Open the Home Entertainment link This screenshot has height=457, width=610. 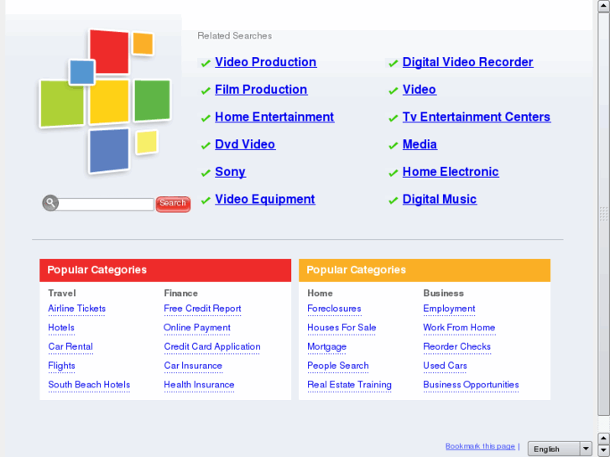click(x=274, y=117)
